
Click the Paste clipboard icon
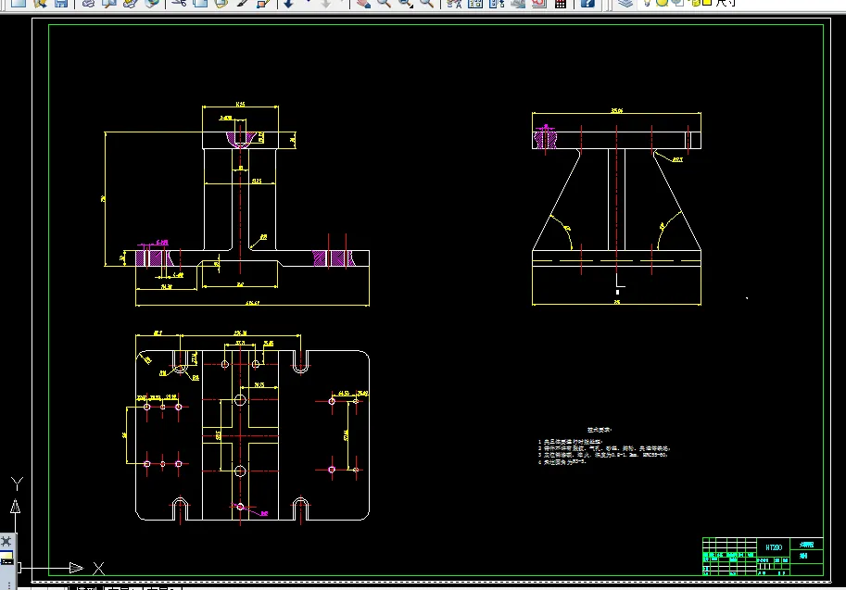[x=221, y=3]
